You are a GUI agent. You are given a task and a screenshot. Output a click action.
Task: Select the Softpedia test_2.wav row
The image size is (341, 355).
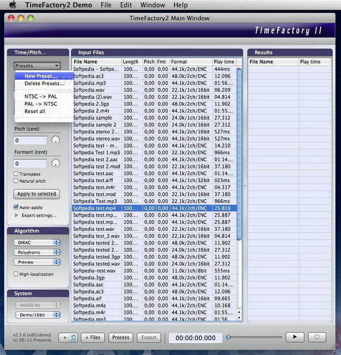click(x=154, y=236)
